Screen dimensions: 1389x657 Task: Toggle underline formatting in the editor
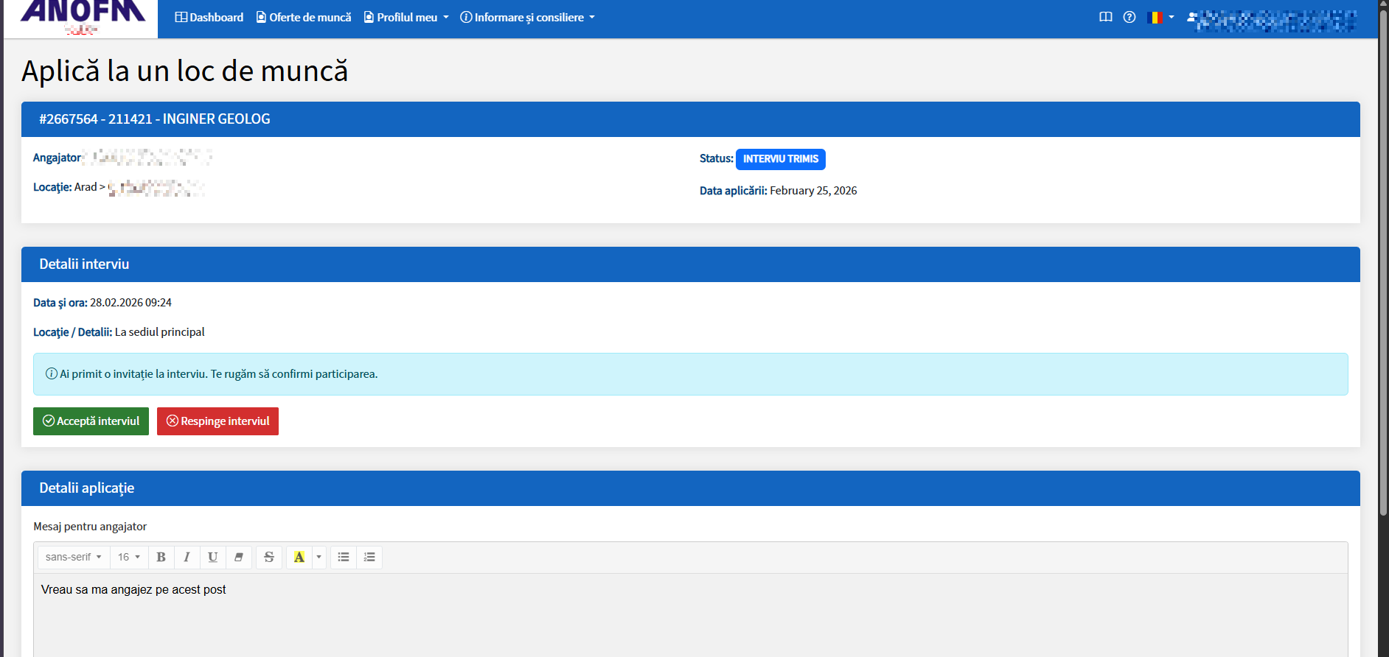212,558
